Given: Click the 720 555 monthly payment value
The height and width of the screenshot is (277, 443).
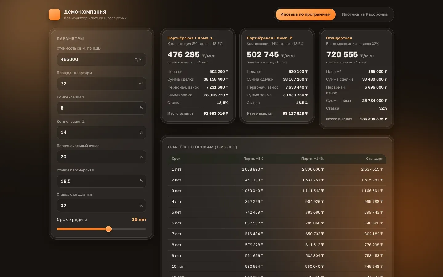Looking at the screenshot, I should pyautogui.click(x=342, y=54).
